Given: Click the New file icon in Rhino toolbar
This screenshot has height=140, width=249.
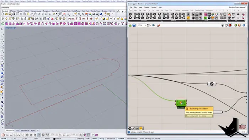Looking at the screenshot, I should click(3, 14).
